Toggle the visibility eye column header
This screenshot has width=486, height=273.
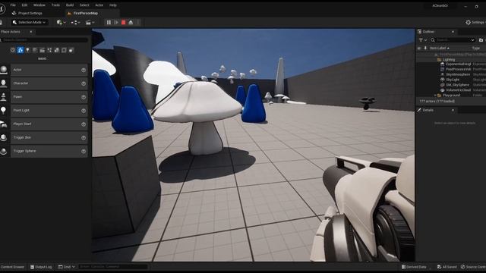419,49
